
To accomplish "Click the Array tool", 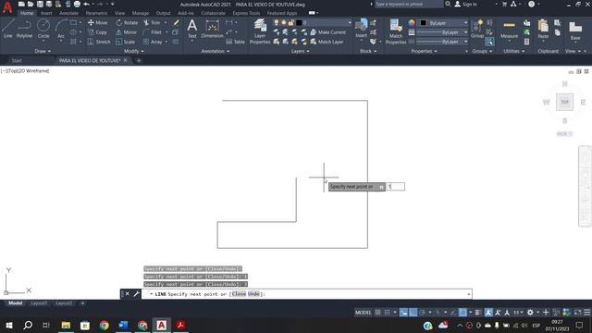I will click(153, 42).
